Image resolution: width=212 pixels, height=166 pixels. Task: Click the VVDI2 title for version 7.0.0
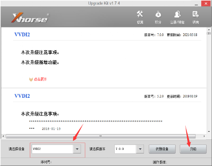(x=22, y=35)
